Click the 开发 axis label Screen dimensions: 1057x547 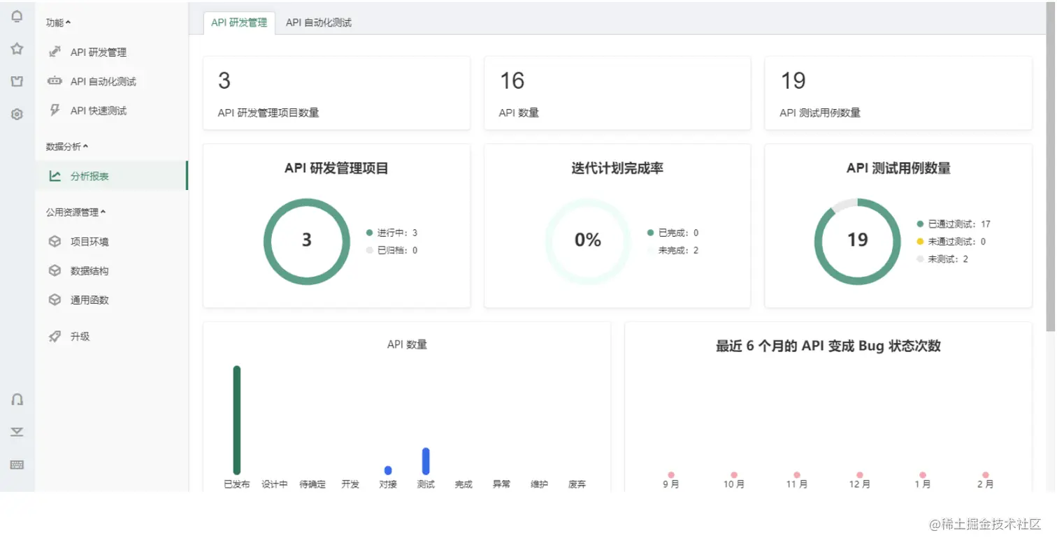pyautogui.click(x=350, y=484)
